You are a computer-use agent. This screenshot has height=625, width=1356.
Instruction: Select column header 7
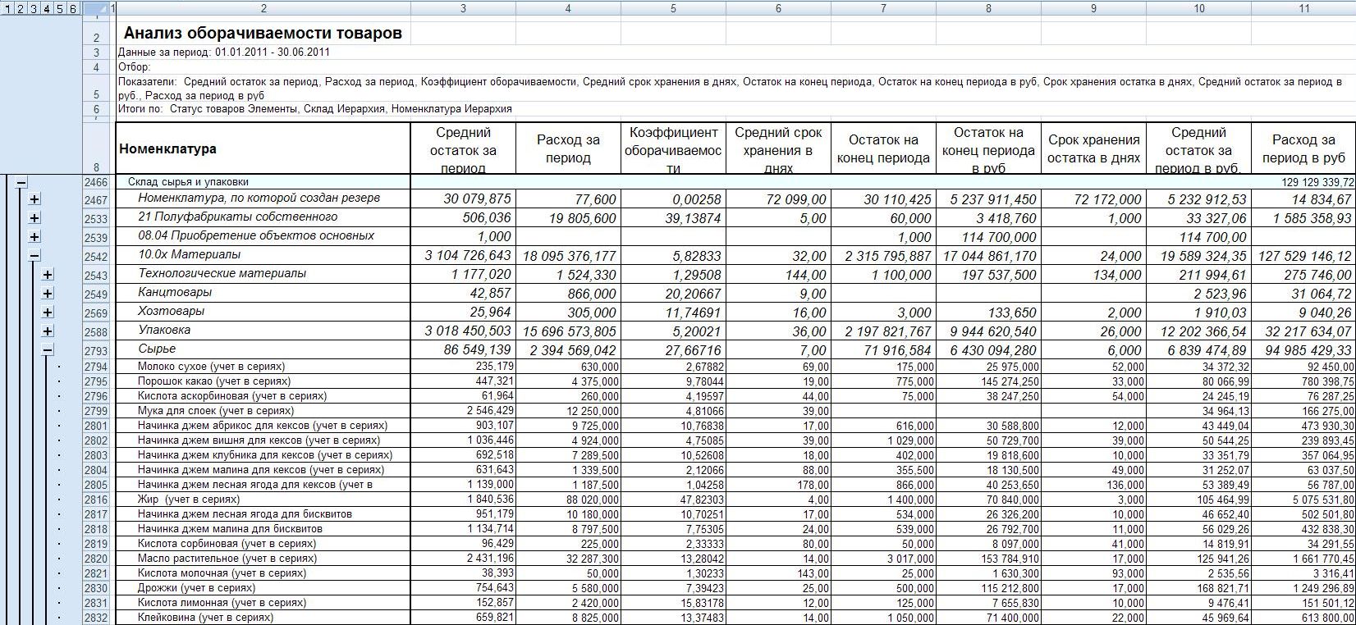(x=883, y=9)
